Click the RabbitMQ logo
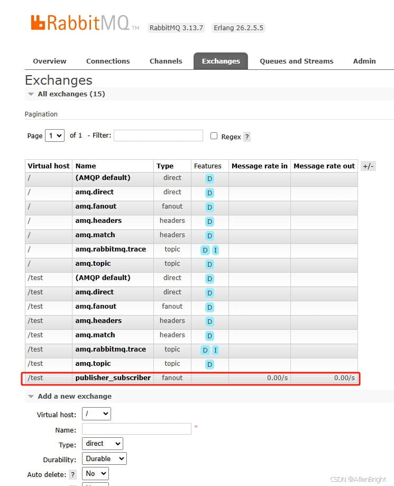This screenshot has height=486, width=394. click(79, 24)
